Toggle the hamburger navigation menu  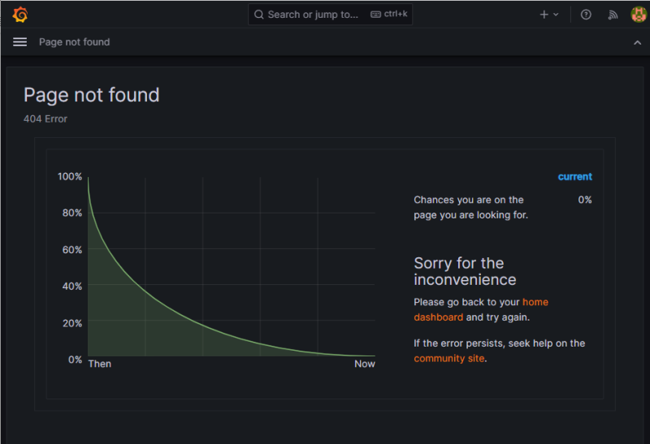(20, 42)
